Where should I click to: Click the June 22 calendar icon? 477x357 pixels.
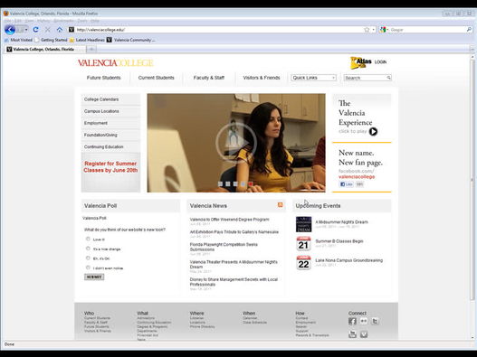coord(303,262)
